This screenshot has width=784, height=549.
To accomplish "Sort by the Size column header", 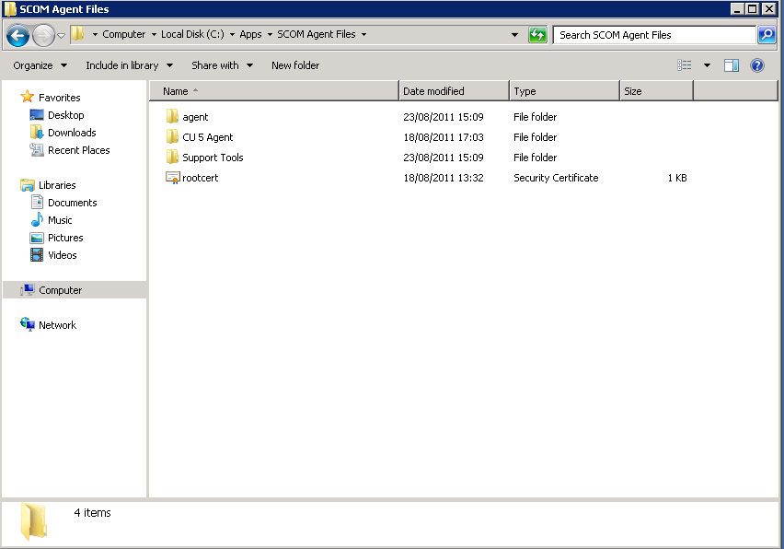I will click(x=656, y=91).
